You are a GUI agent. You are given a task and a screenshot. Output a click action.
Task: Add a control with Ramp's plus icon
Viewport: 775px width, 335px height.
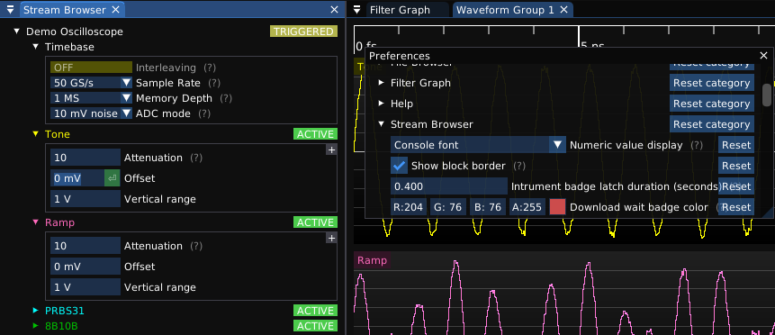point(331,238)
